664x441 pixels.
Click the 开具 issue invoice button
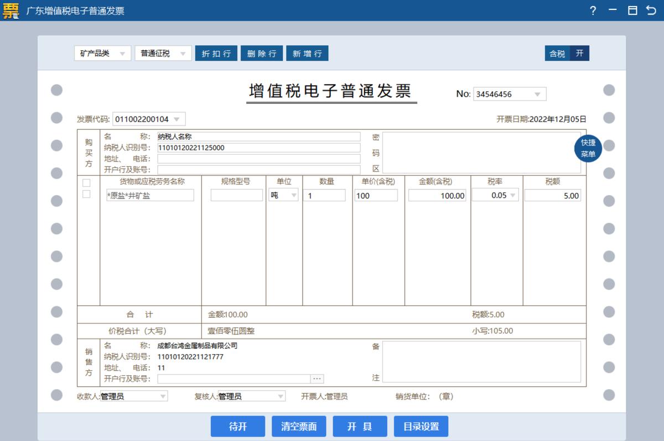coord(360,426)
